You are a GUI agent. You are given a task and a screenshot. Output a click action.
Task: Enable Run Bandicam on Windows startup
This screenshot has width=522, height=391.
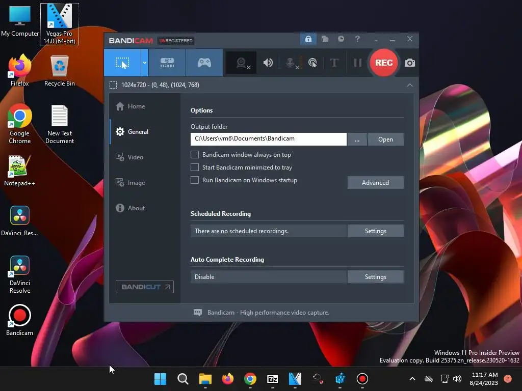[195, 180]
